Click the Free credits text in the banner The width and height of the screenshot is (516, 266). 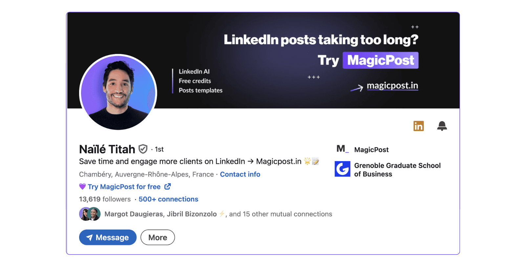[195, 81]
